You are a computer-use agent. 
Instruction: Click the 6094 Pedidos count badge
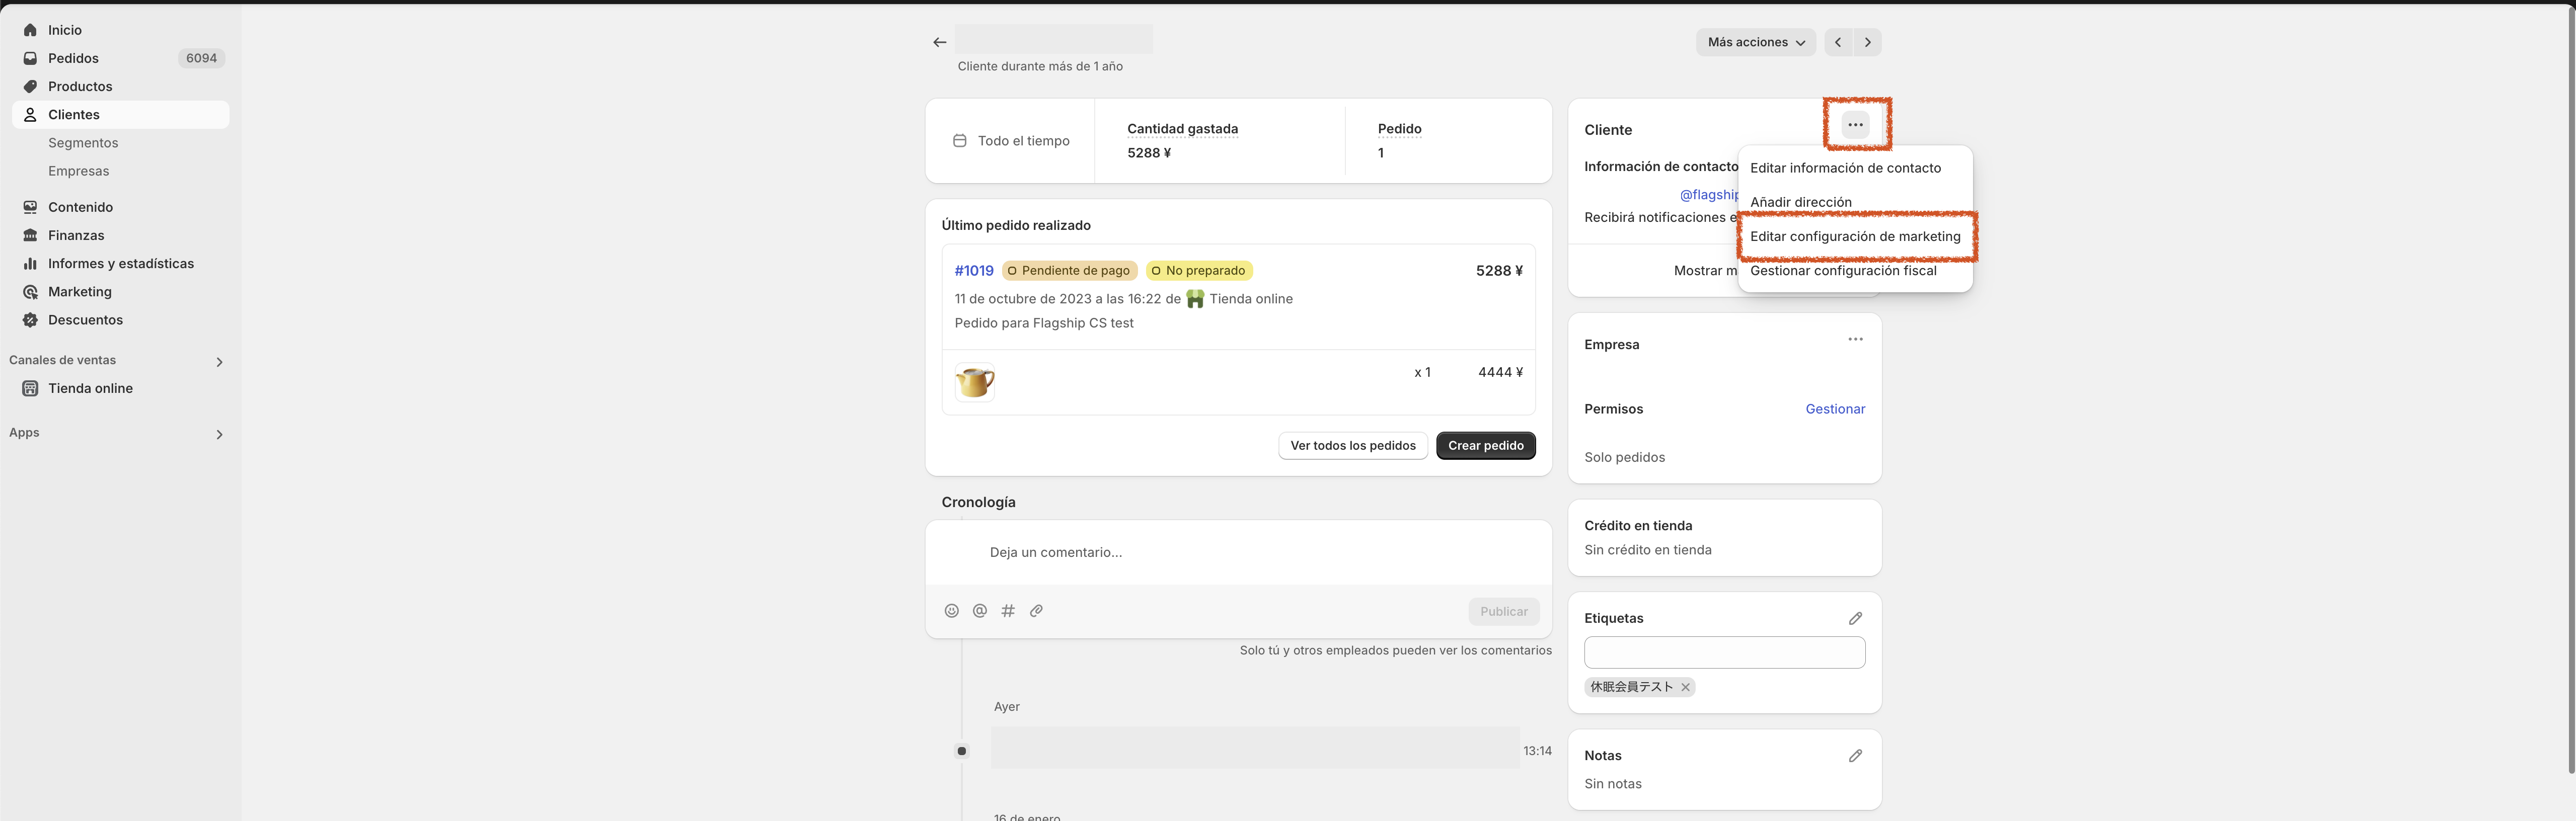(x=201, y=58)
